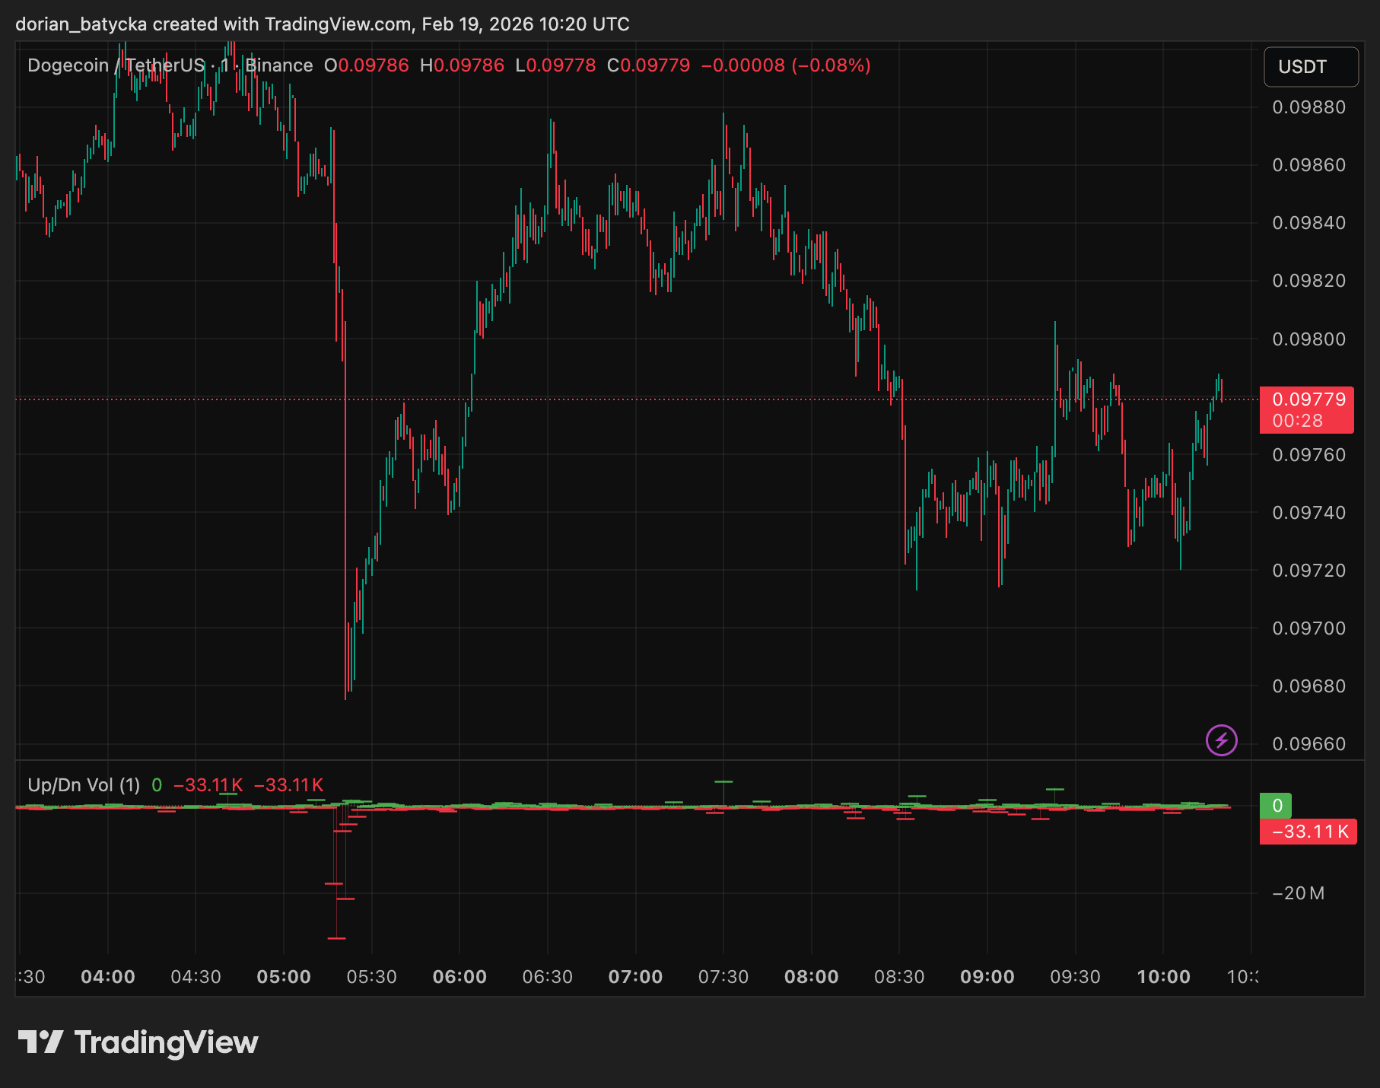Click the TradingView logo icon
Viewport: 1380px width, 1088px height.
click(40, 1042)
